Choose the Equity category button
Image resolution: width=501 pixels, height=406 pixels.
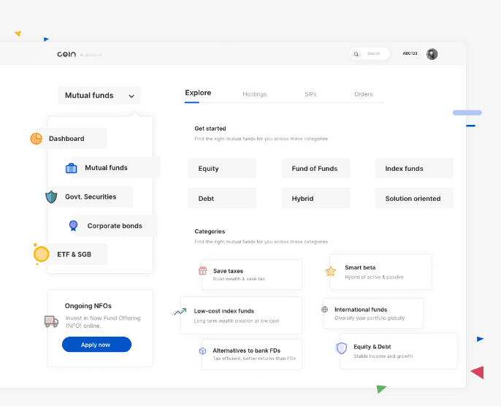point(222,169)
